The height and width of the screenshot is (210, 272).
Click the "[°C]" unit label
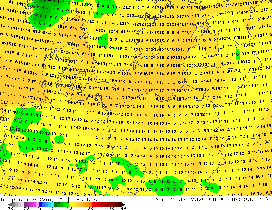(63, 200)
